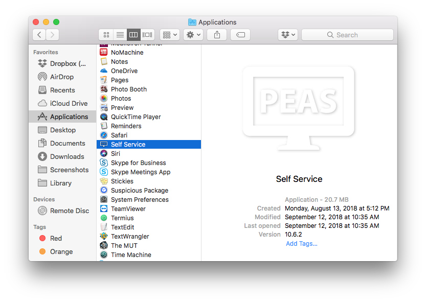The width and height of the screenshot is (426, 302).
Task: Select the Pages app
Action: pyautogui.click(x=149, y=80)
